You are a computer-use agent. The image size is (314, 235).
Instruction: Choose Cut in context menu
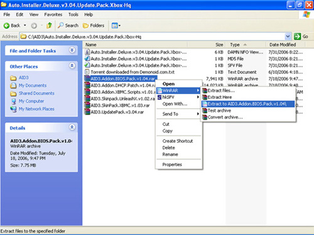tap(179, 124)
